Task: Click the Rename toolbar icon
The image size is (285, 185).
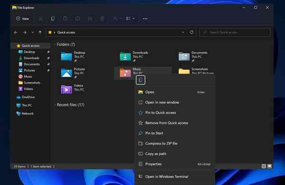Action: (77, 18)
